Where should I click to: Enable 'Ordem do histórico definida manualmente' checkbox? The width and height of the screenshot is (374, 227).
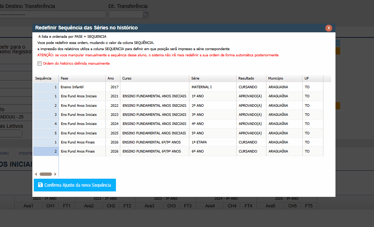[40, 64]
